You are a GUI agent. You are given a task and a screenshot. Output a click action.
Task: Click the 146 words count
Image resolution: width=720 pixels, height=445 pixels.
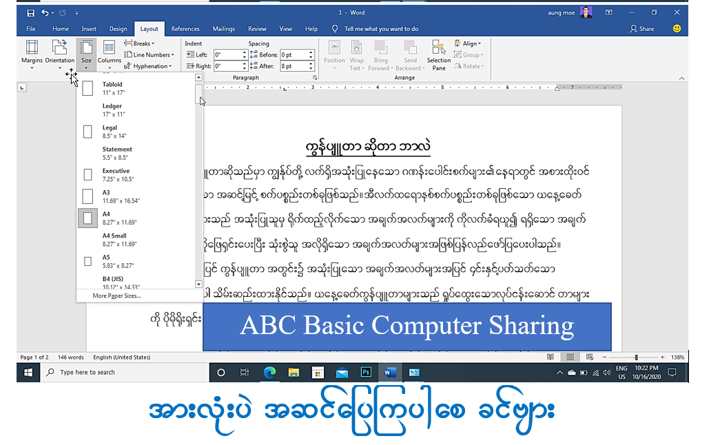[x=71, y=358]
